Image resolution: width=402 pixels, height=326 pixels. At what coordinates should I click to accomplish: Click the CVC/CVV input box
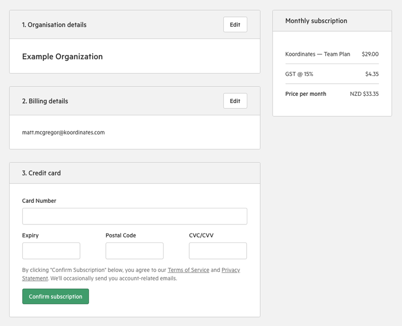218,251
